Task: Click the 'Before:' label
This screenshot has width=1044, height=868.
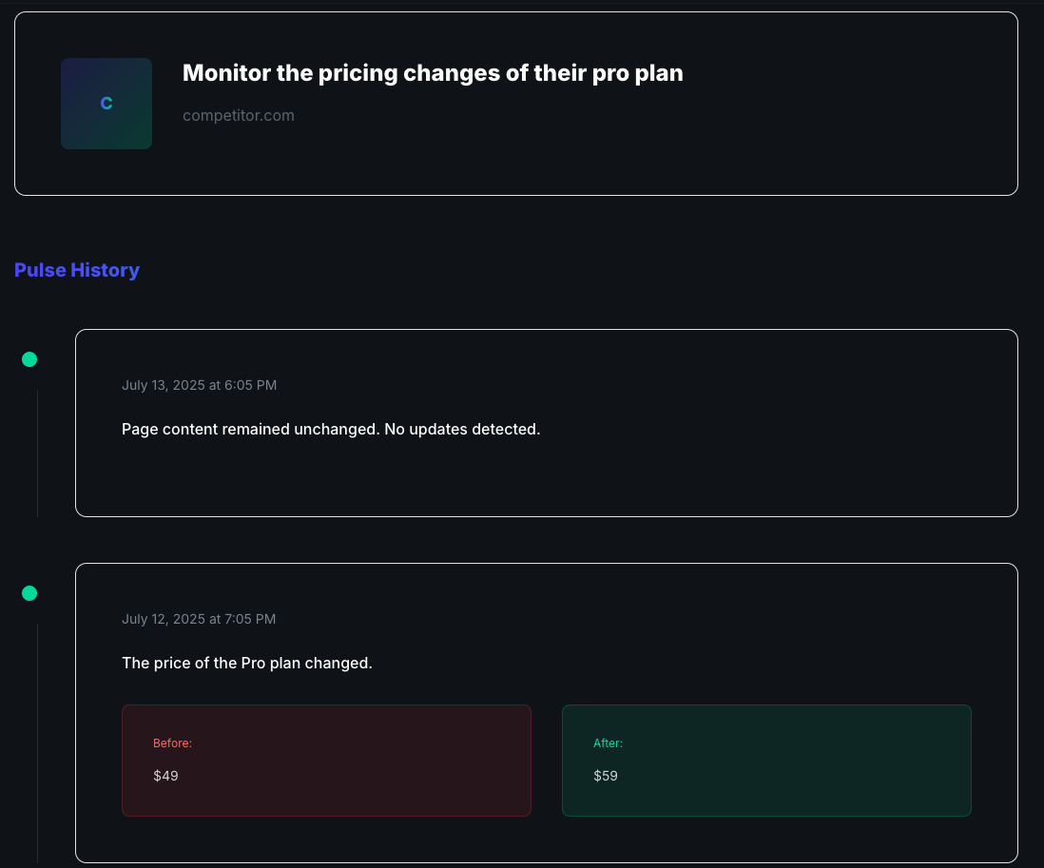Action: pyautogui.click(x=172, y=743)
